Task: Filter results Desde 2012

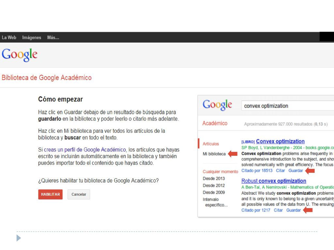Action: [214, 185]
